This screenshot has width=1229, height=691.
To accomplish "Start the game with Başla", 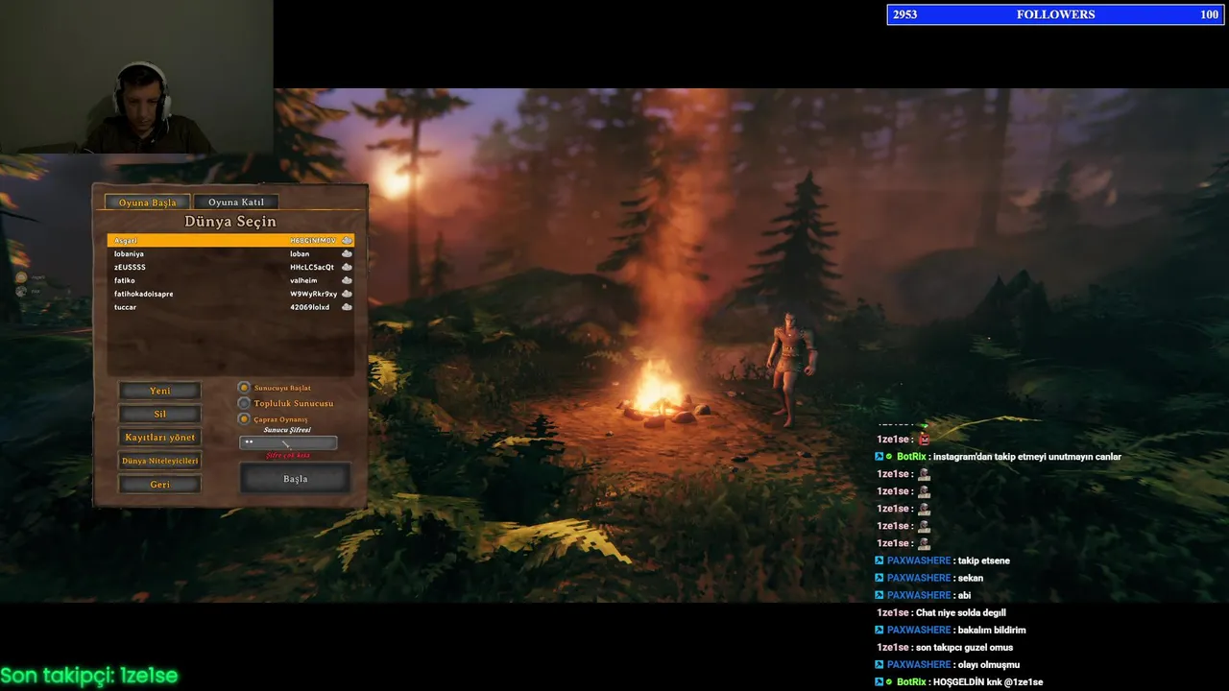I will (295, 478).
